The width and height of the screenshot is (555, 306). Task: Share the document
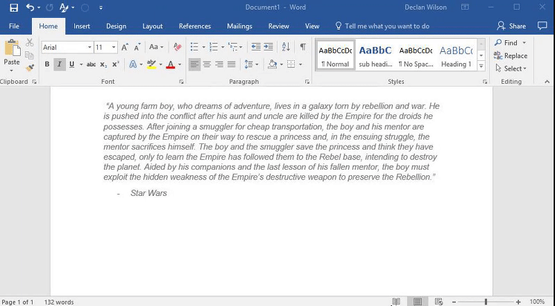coord(511,26)
